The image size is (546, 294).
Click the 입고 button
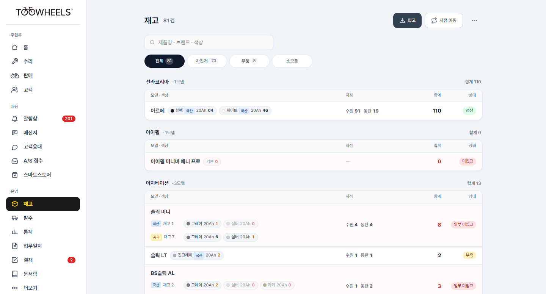pyautogui.click(x=407, y=20)
